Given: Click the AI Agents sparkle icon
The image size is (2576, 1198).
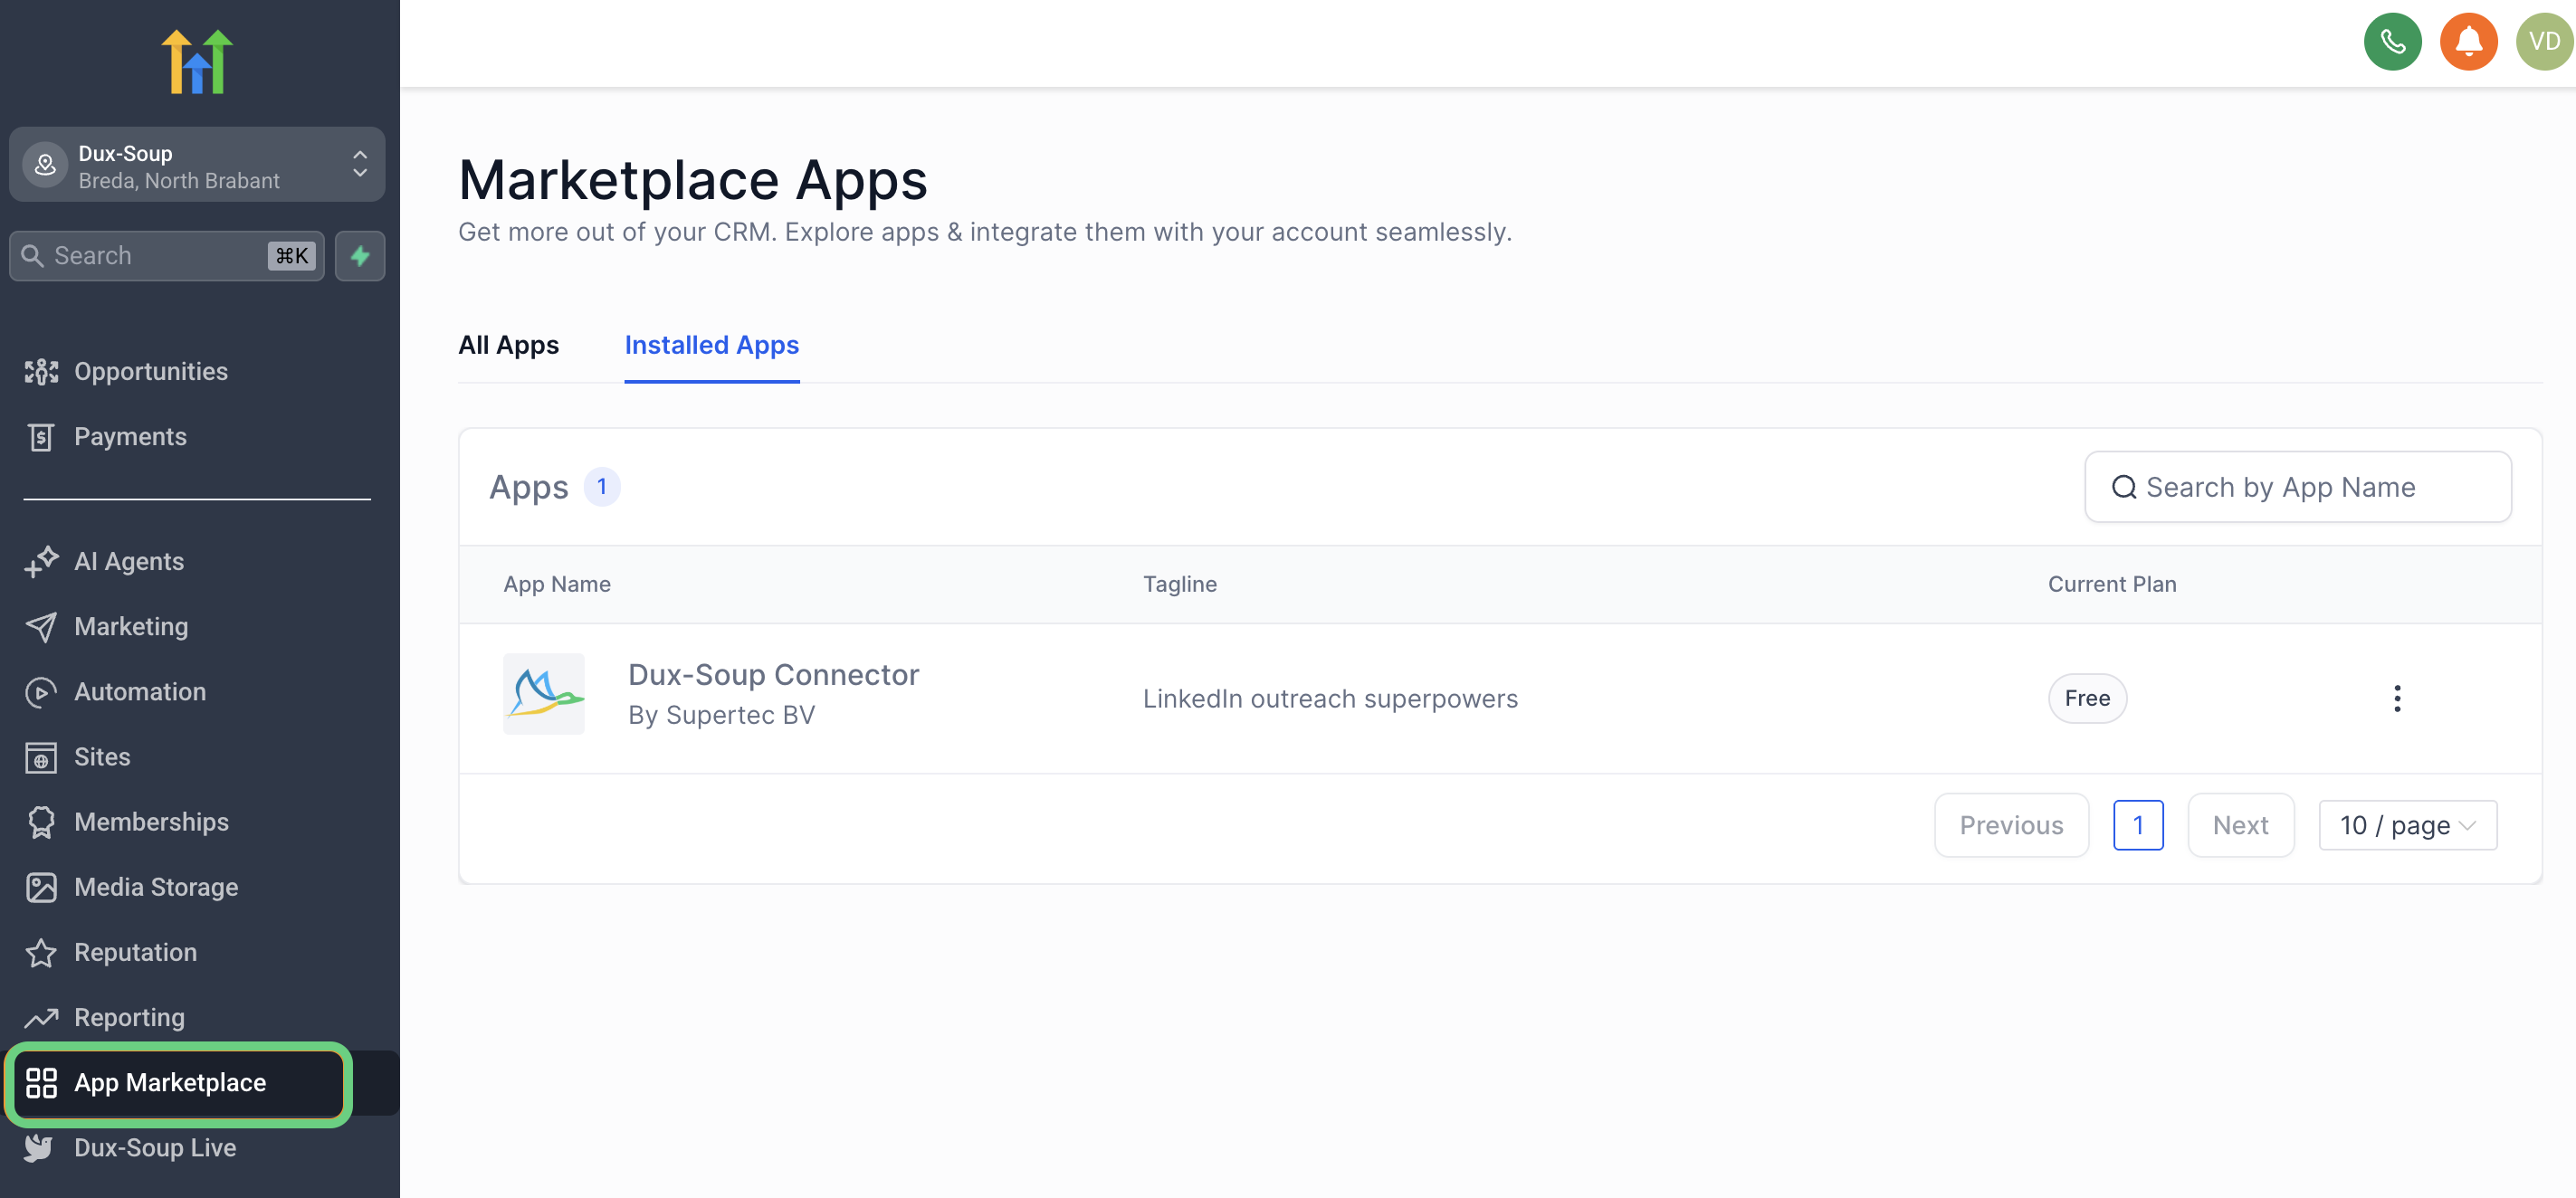Looking at the screenshot, I should (41, 562).
